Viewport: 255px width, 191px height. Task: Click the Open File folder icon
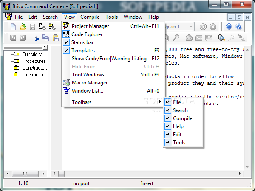click(x=23, y=27)
